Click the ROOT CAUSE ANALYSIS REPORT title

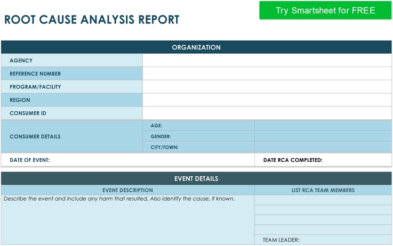point(92,20)
